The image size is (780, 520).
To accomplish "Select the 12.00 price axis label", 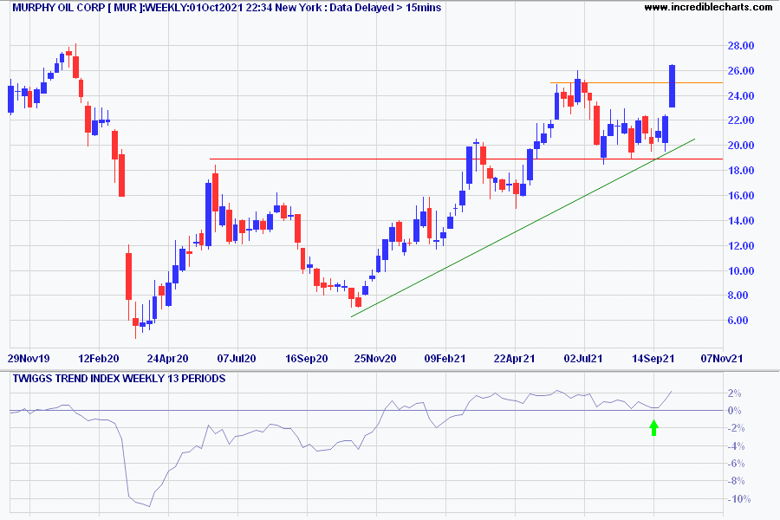I will (x=741, y=246).
